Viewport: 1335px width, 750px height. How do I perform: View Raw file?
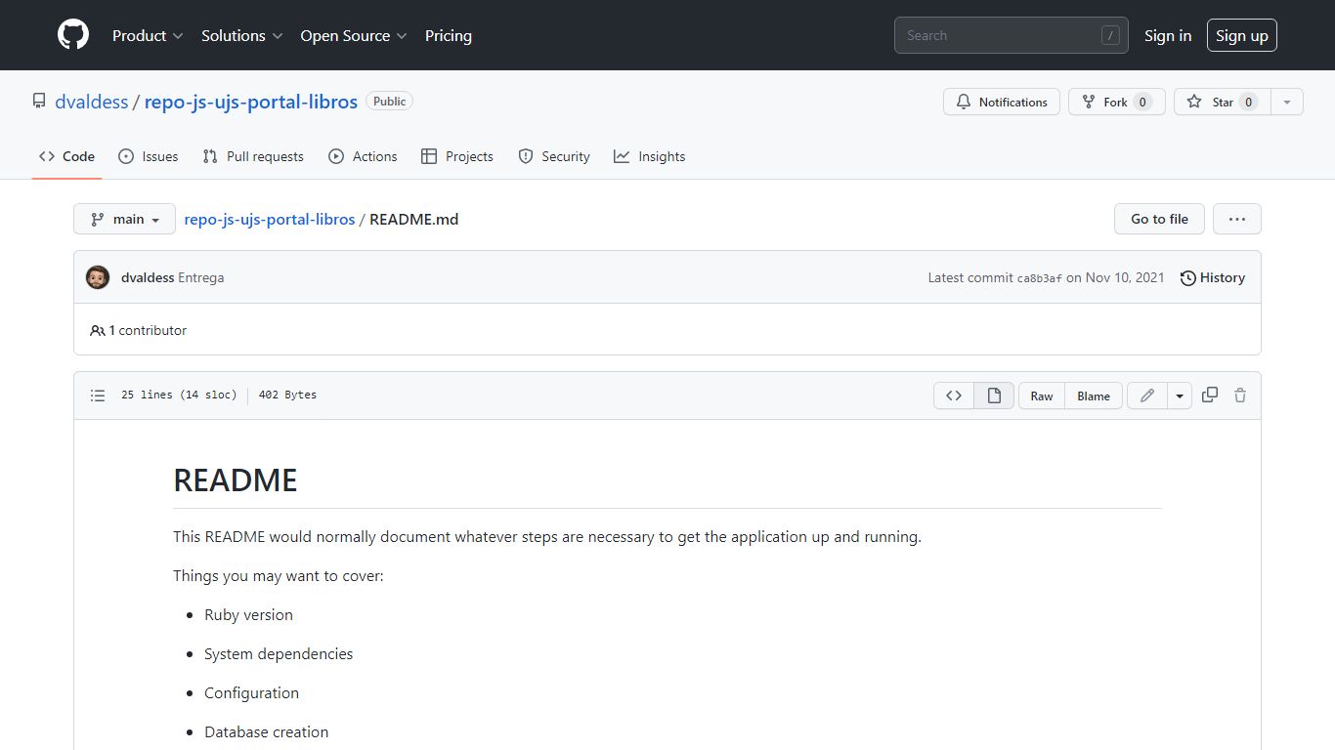pos(1042,396)
